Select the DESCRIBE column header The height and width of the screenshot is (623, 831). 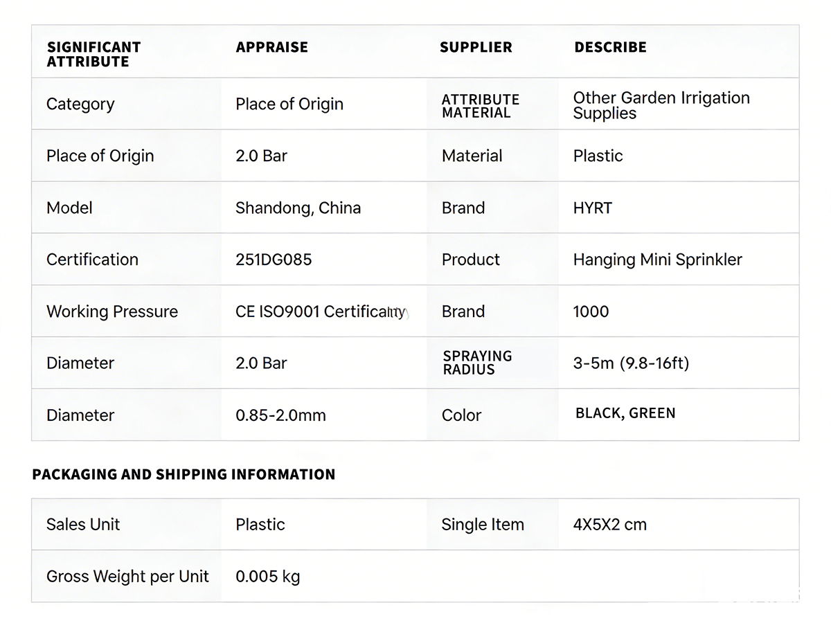(x=610, y=47)
